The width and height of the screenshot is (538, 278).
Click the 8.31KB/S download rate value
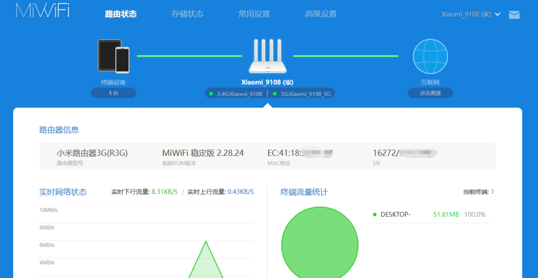pos(164,192)
